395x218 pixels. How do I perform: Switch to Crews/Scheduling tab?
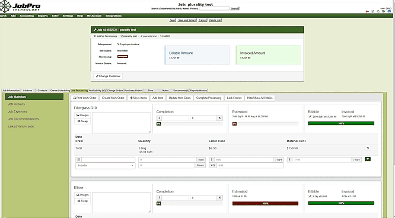[x=60, y=91]
